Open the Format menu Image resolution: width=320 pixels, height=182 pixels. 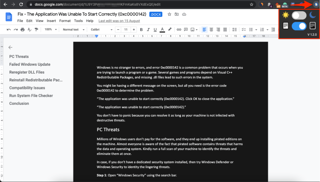tap(65, 21)
